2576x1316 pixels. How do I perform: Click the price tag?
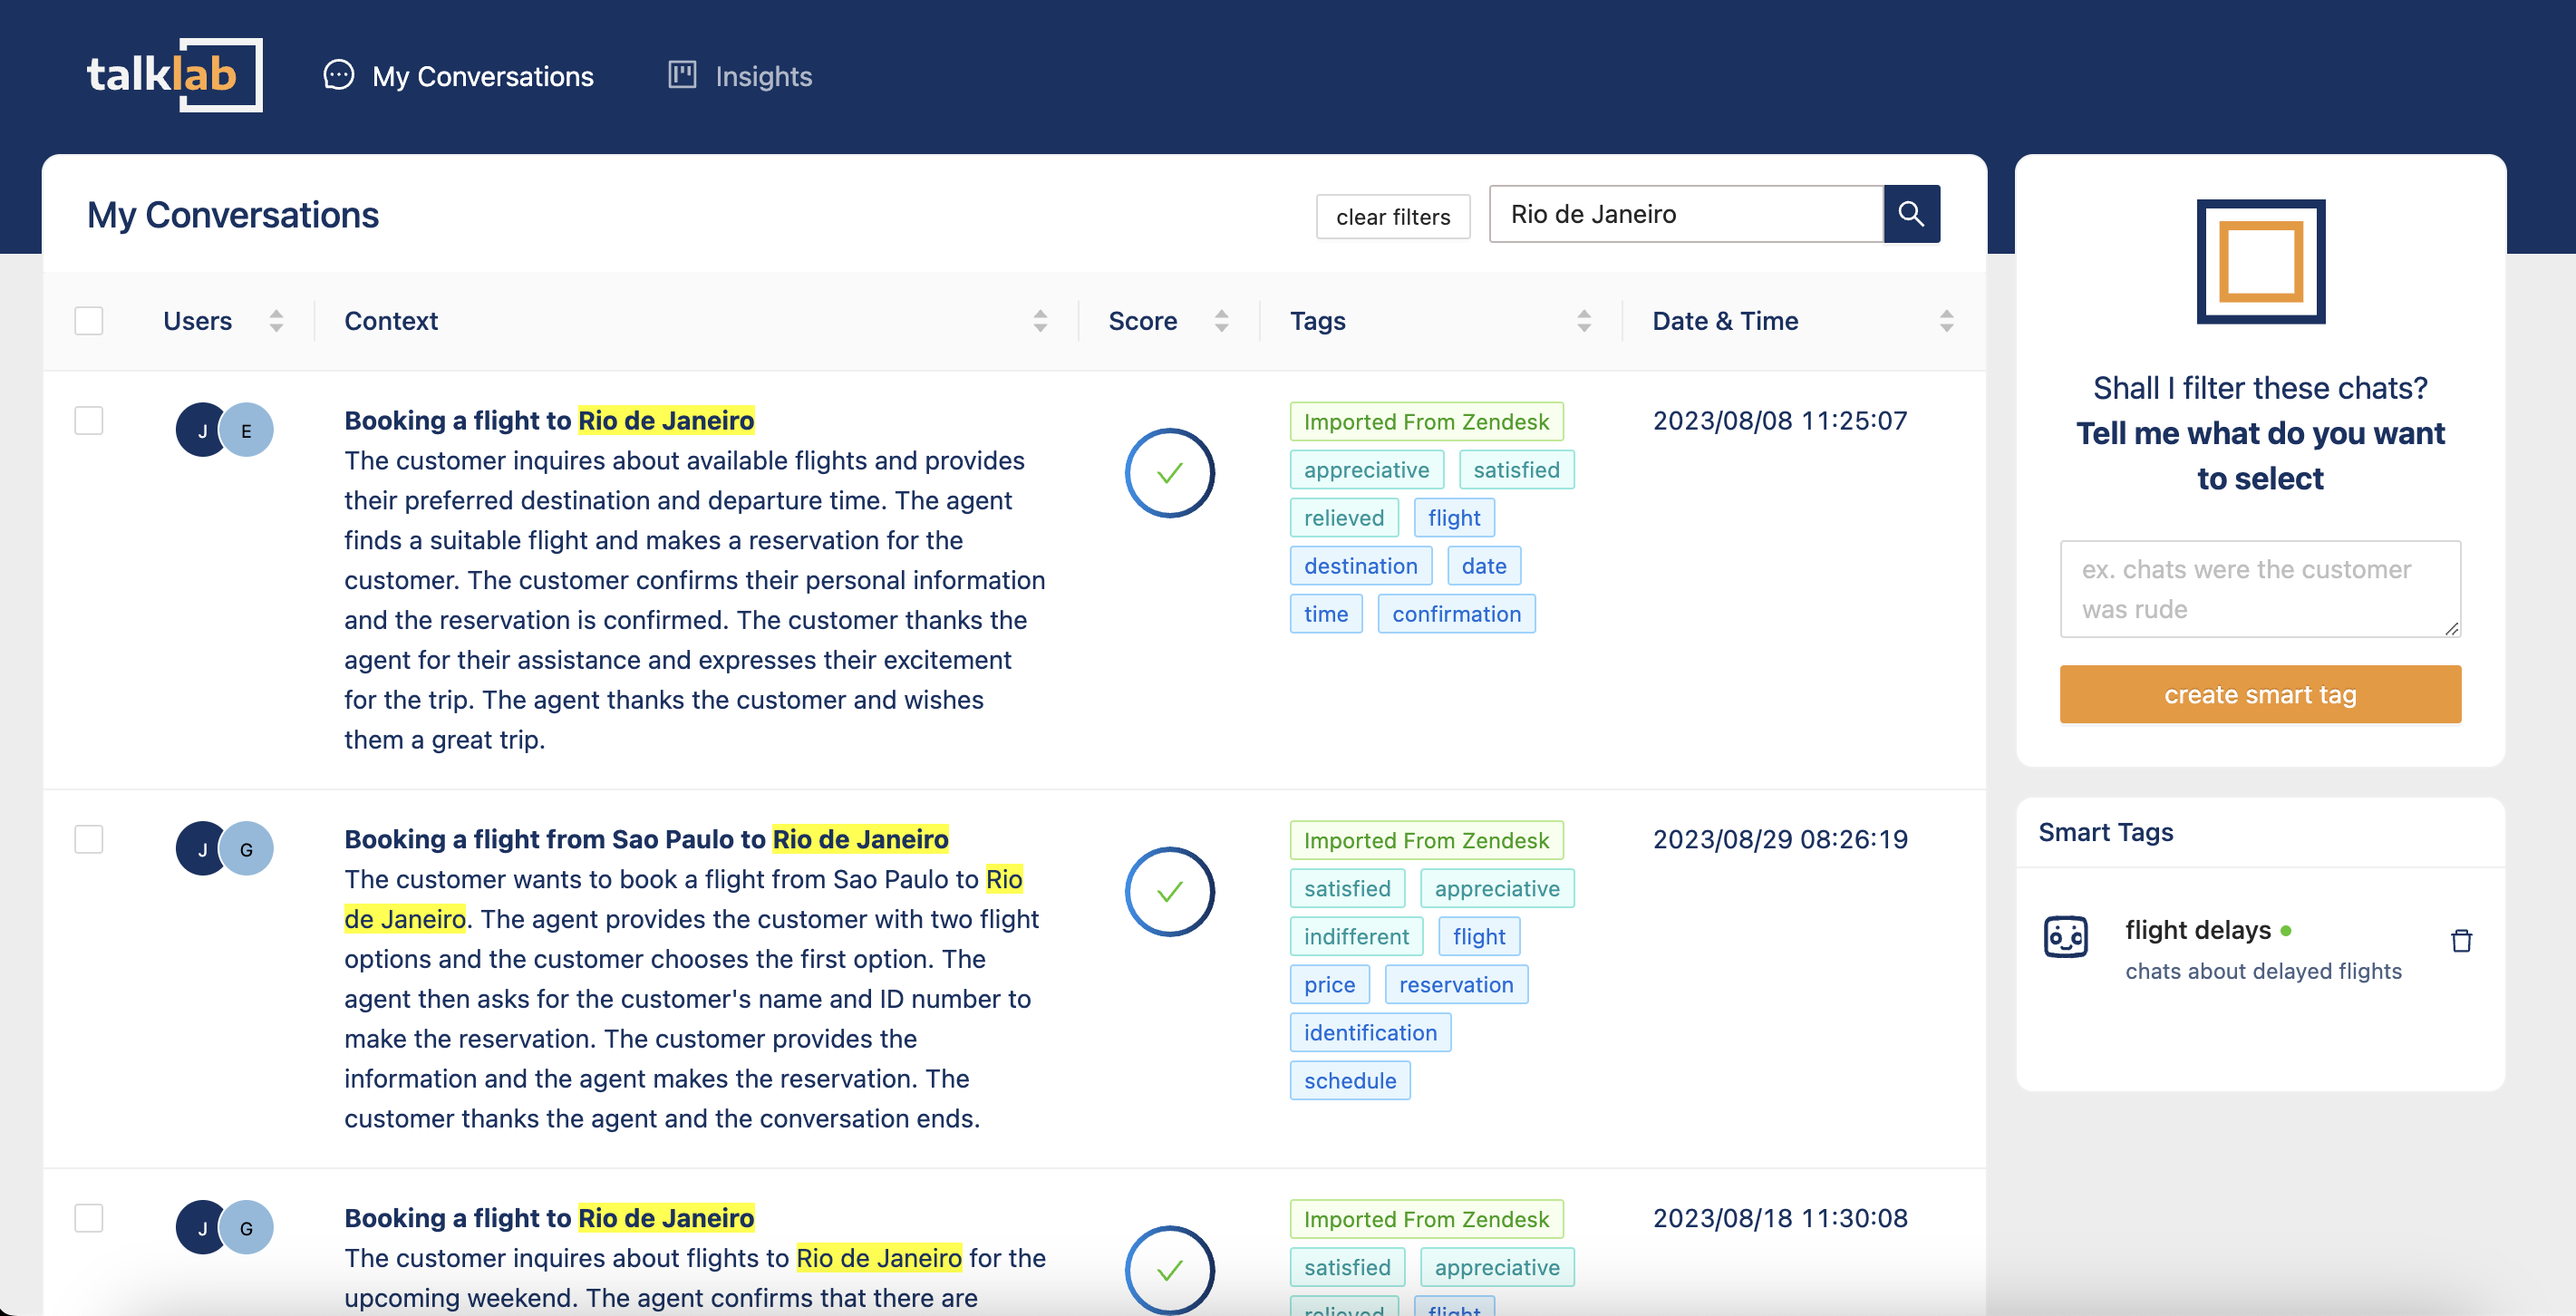pyautogui.click(x=1329, y=985)
